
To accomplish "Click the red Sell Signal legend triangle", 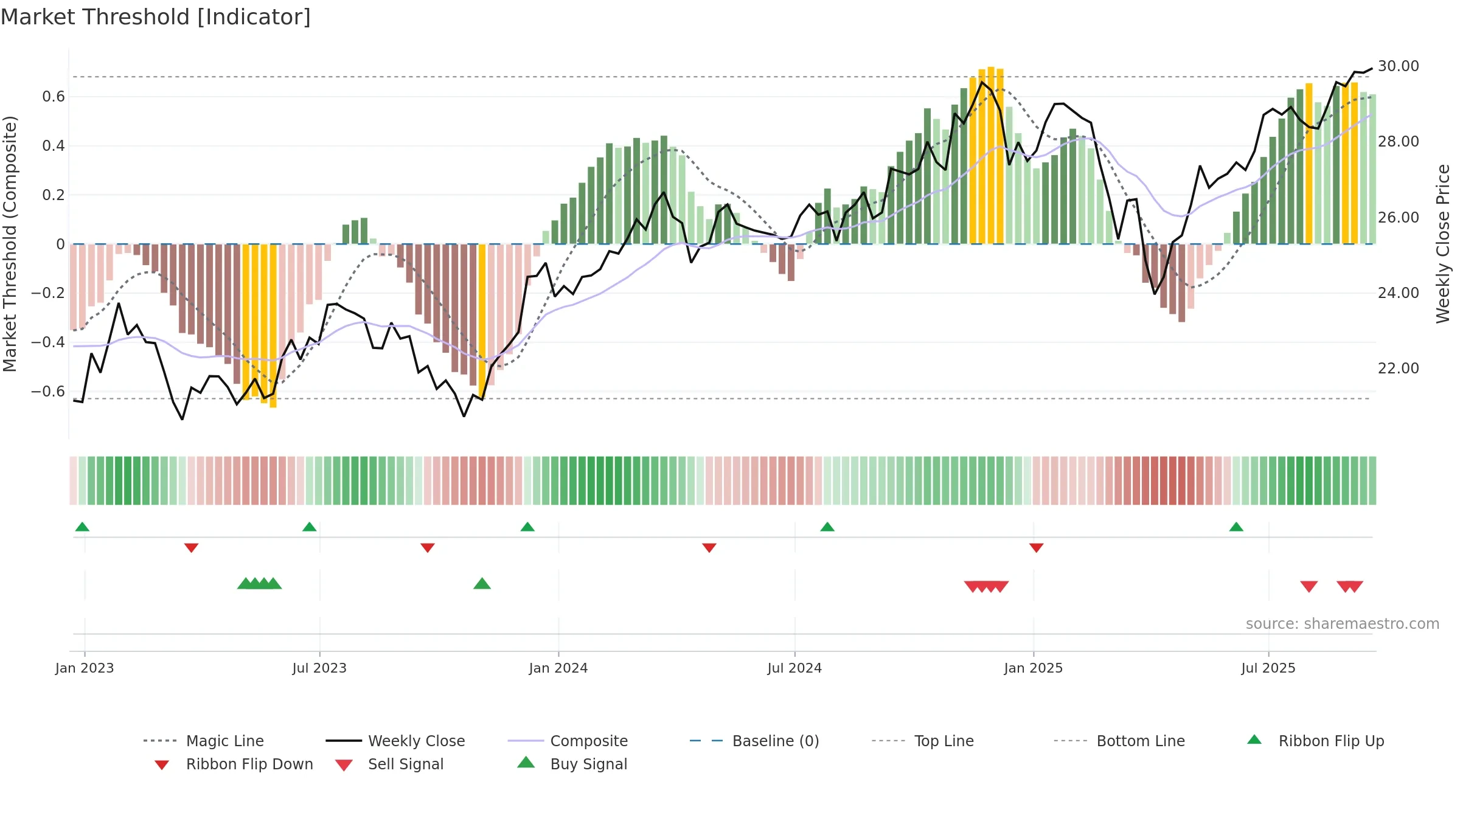I will (344, 765).
